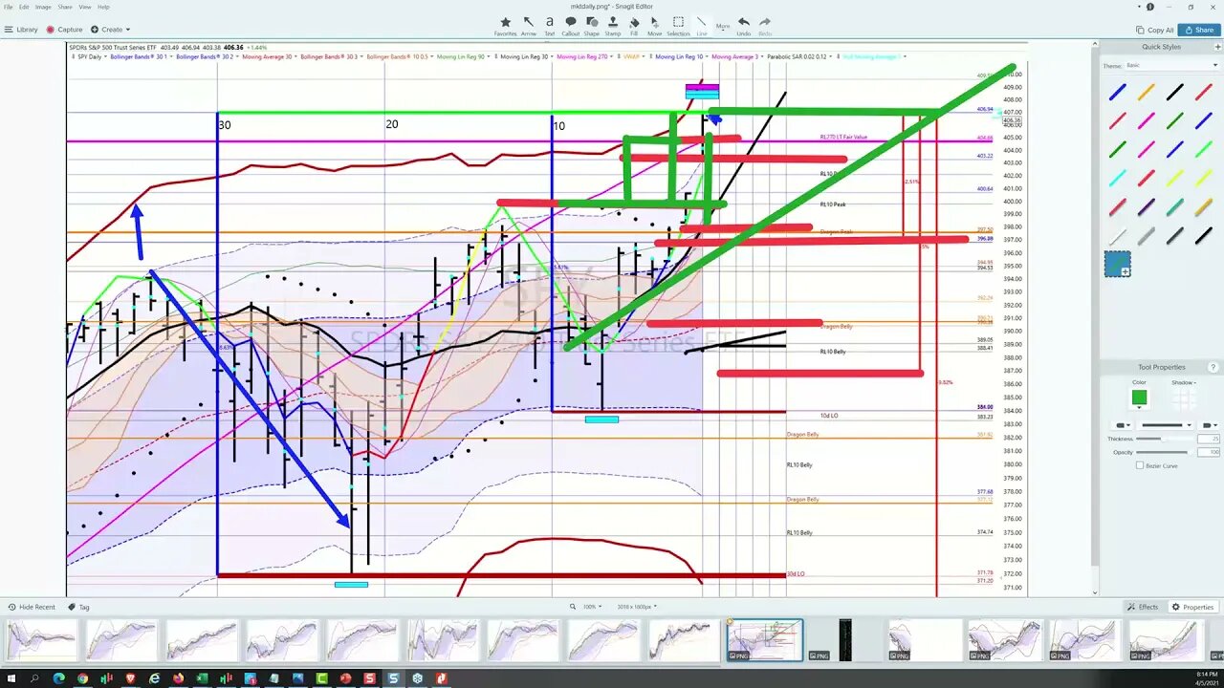Click the blue Share button
This screenshot has width=1224, height=688.
point(1199,31)
